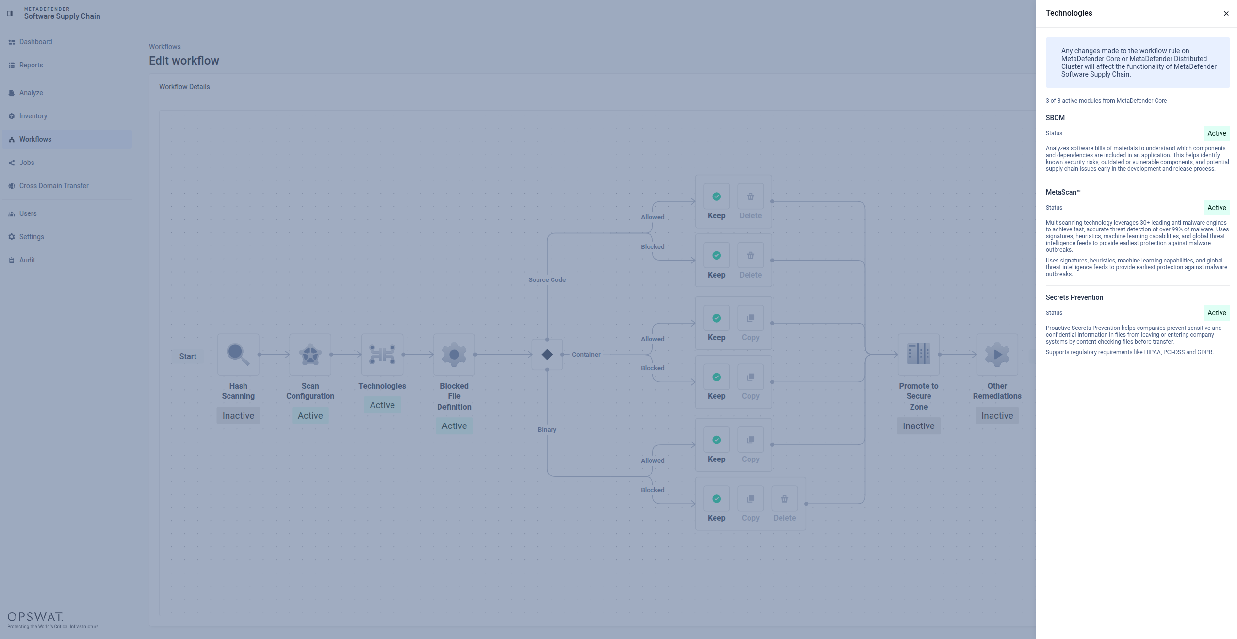This screenshot has height=639, width=1237.
Task: Click the Active status badge for SBOM
Action: (1217, 133)
